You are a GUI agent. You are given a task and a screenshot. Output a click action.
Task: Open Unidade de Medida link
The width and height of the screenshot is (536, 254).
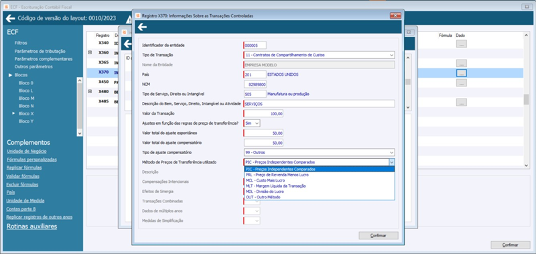click(25, 200)
